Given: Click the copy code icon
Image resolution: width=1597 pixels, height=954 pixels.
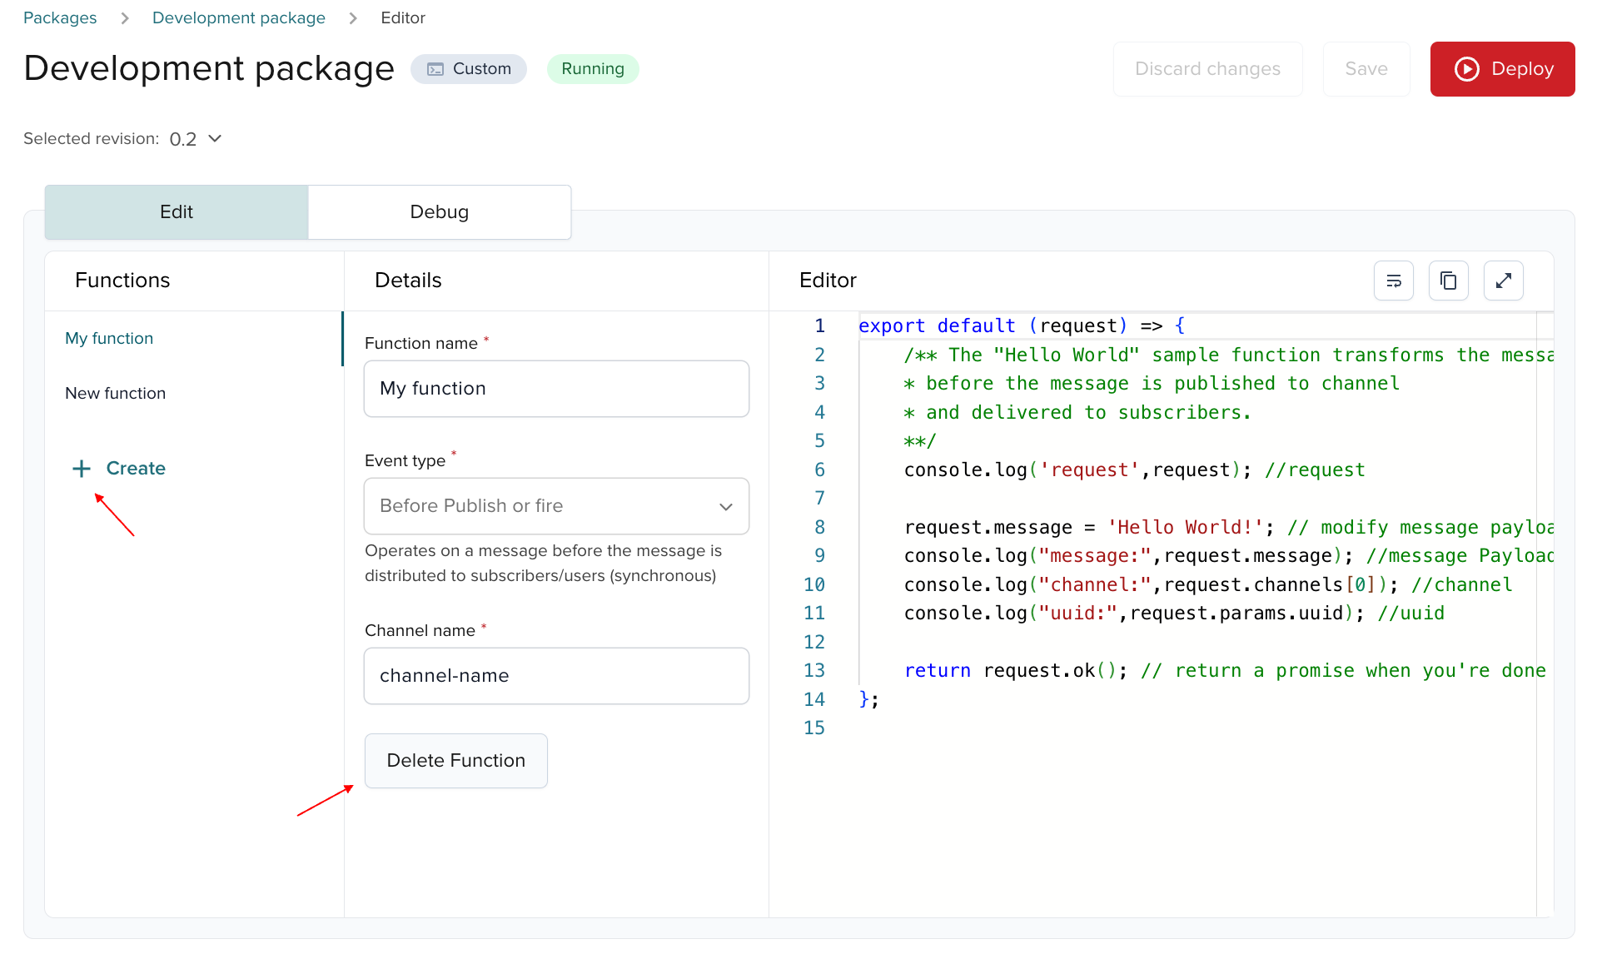Looking at the screenshot, I should [1448, 281].
